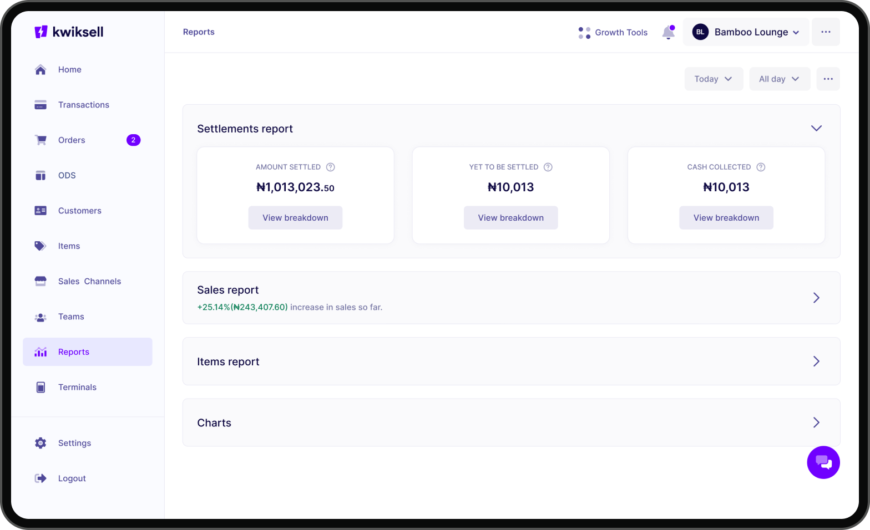Click the kwiksell logo
870x530 pixels.
[69, 32]
